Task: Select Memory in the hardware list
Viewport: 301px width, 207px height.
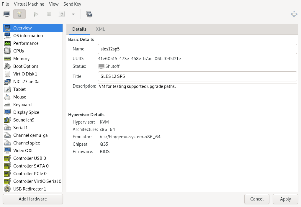Action: click(21, 59)
